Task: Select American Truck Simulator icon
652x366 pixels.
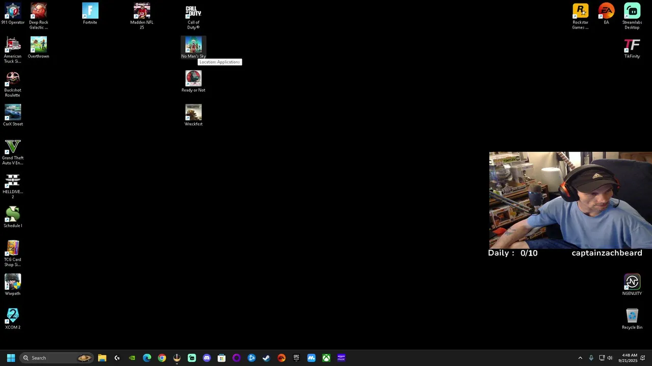Action: pos(13,50)
